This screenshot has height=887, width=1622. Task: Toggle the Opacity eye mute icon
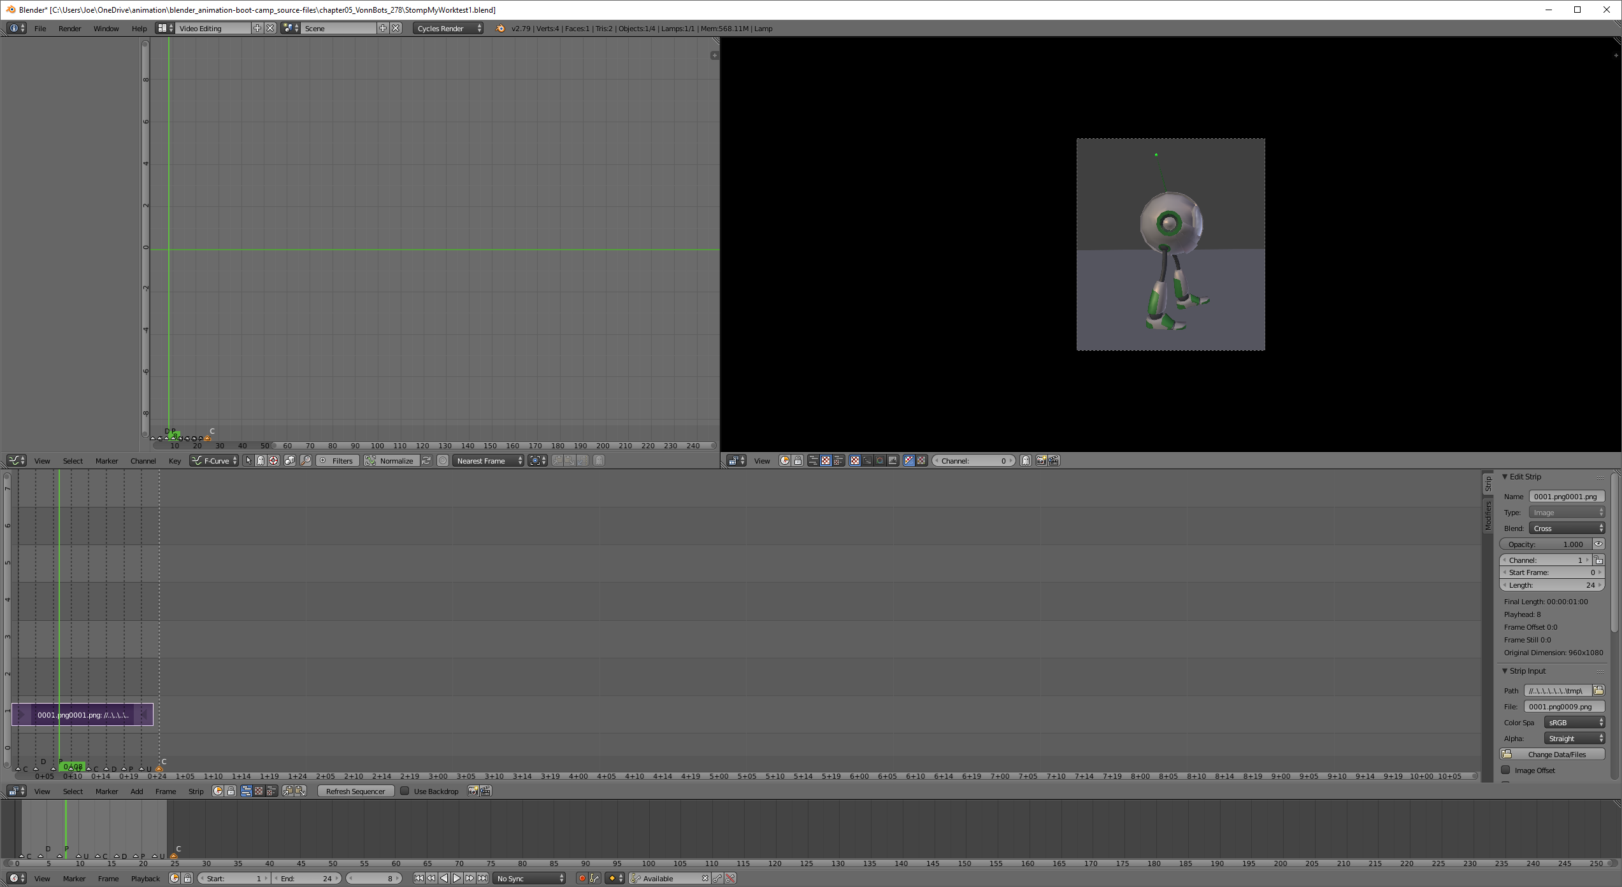point(1598,544)
